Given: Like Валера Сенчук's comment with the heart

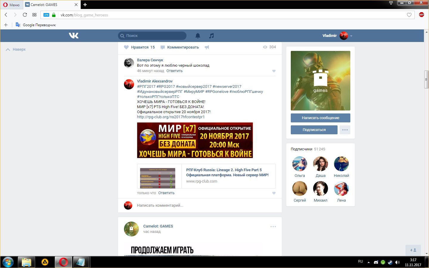Looking at the screenshot, I should tap(274, 71).
